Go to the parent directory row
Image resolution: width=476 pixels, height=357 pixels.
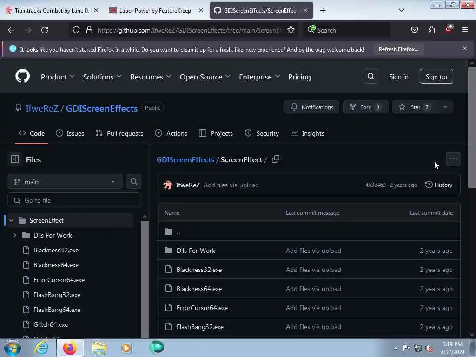click(x=309, y=231)
